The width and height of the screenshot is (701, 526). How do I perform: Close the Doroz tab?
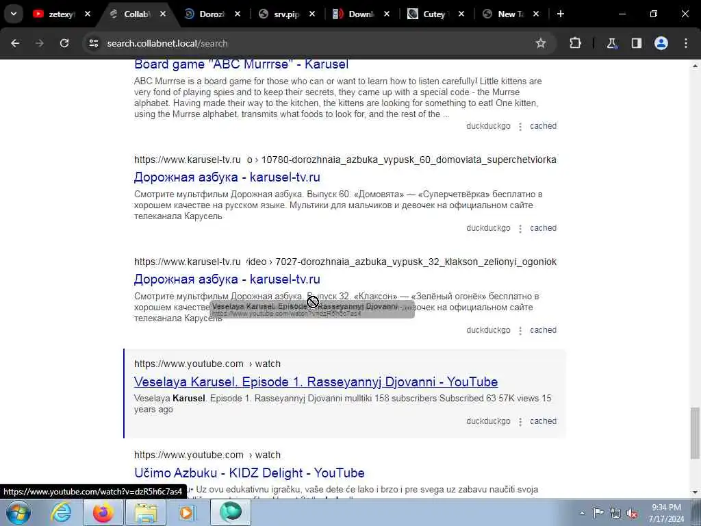click(x=238, y=14)
